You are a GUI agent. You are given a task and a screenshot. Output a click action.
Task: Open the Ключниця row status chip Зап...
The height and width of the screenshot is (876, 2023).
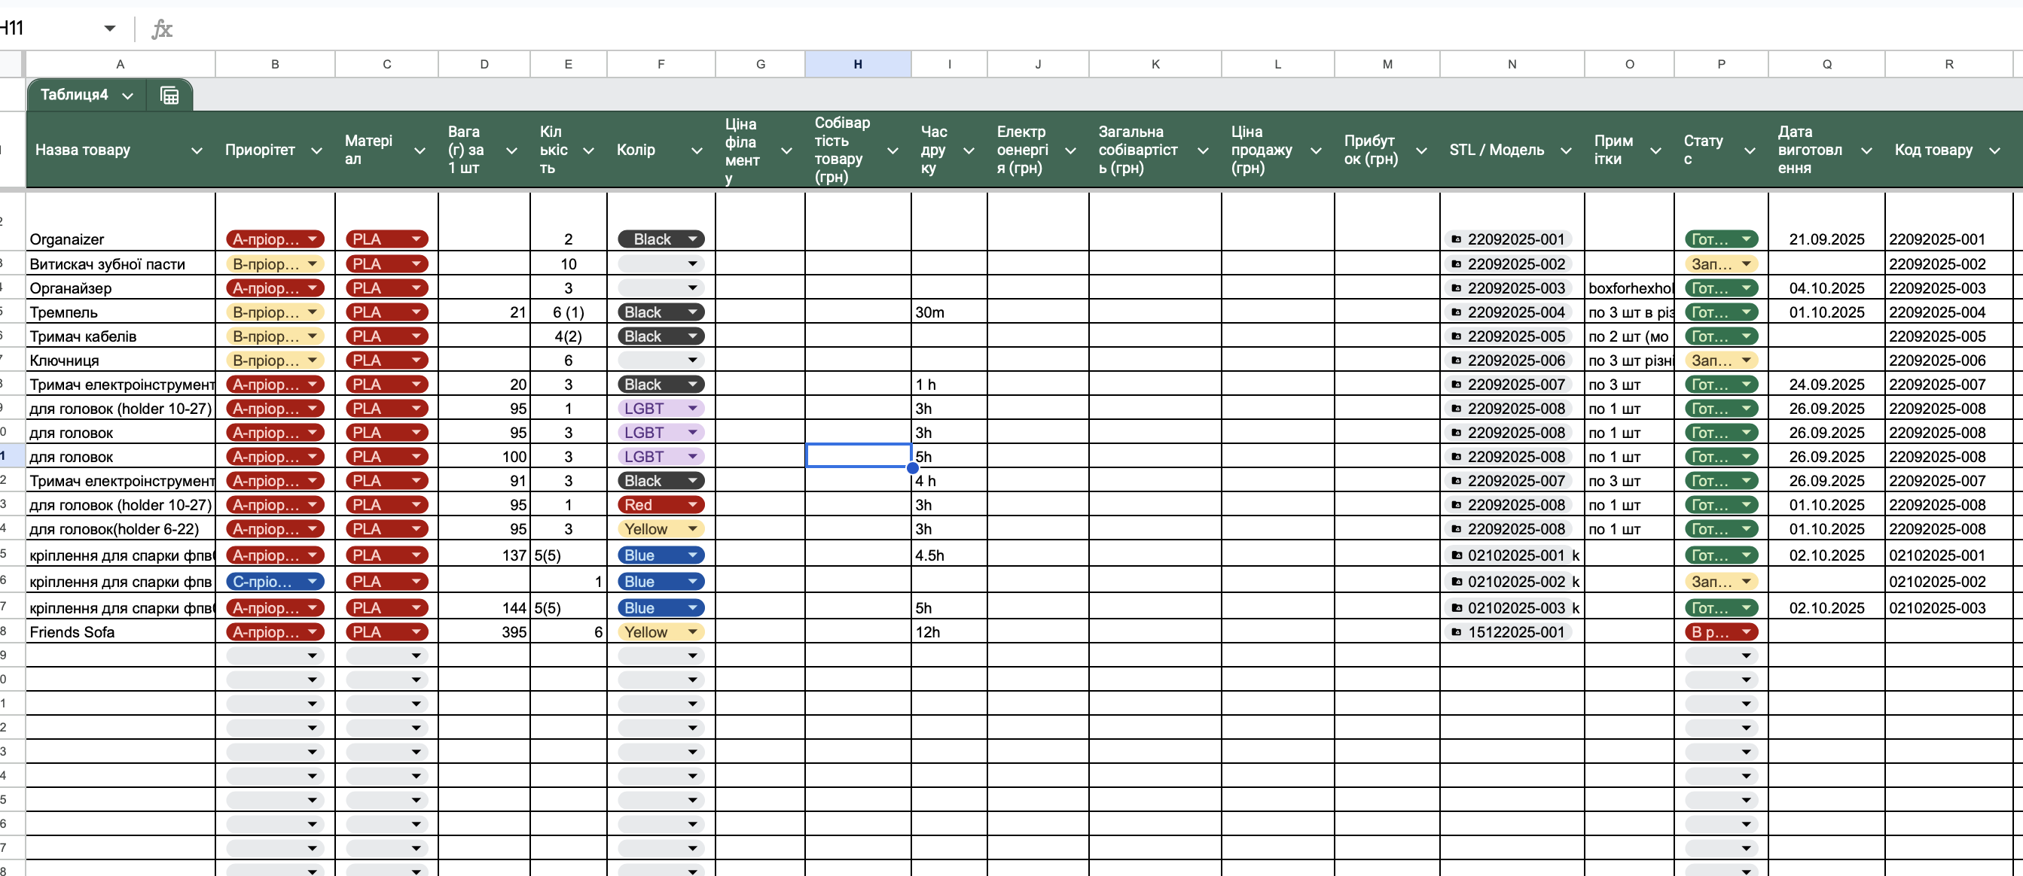coord(1721,360)
